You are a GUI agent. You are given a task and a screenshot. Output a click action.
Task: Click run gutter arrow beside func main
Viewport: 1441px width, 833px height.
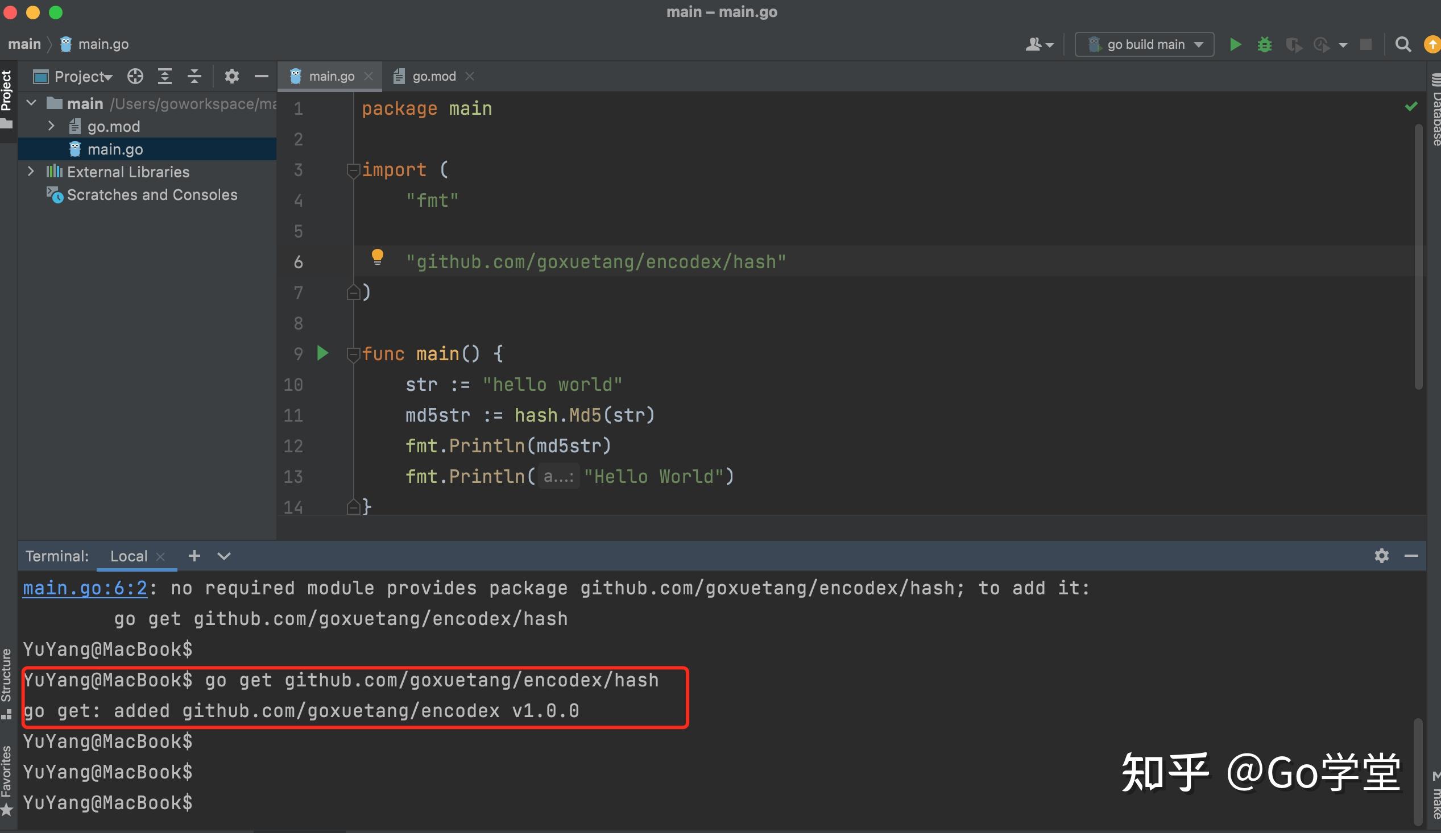point(322,353)
